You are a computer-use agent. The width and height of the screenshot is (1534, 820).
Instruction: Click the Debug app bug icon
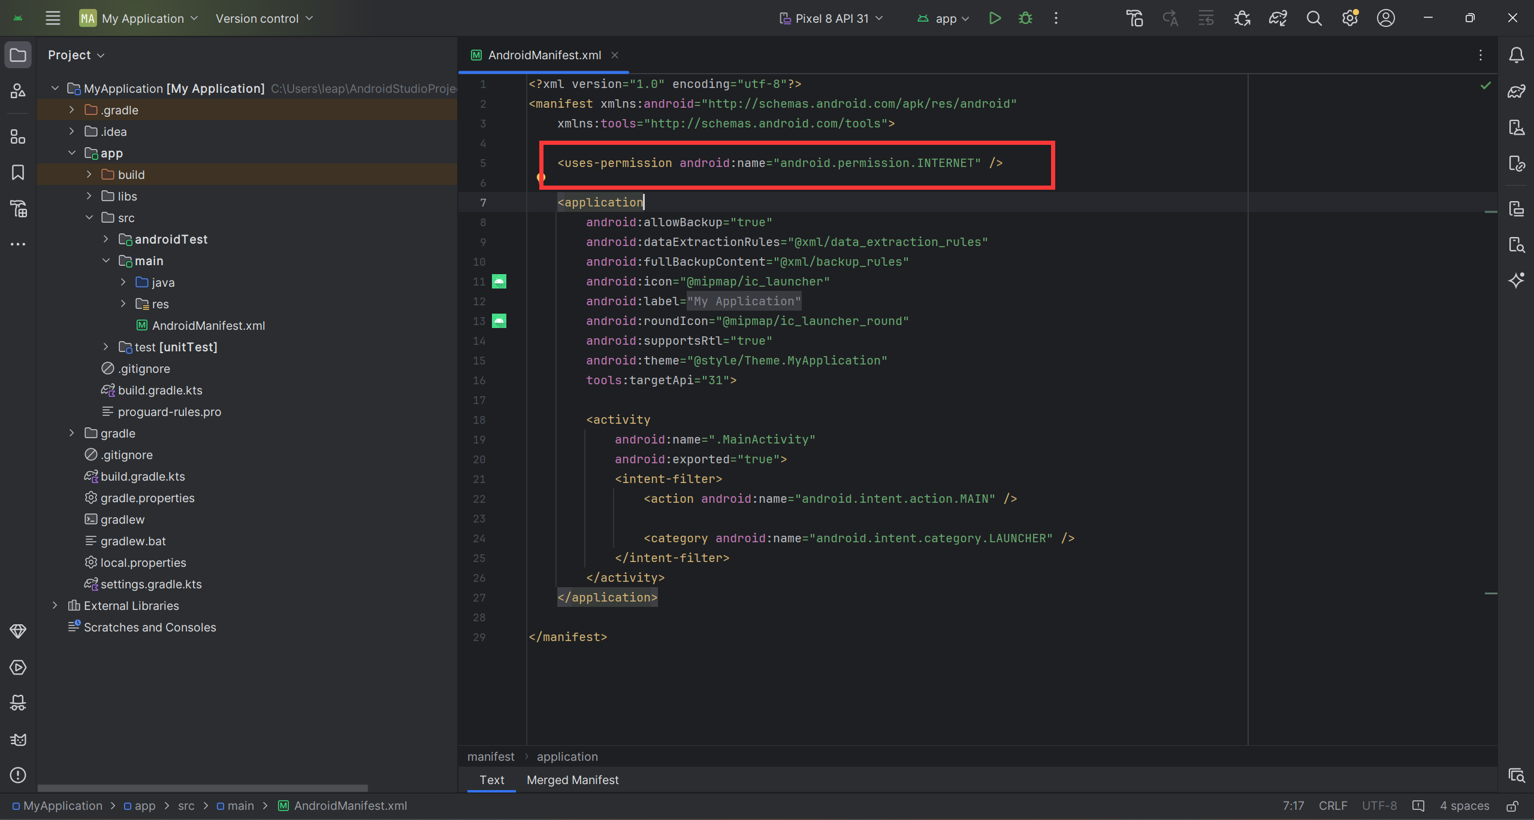[1025, 19]
